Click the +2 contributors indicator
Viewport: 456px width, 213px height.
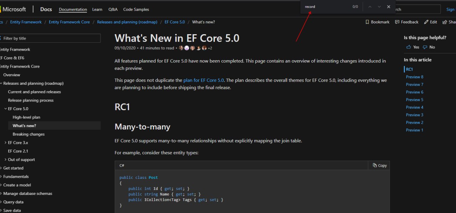pos(210,48)
